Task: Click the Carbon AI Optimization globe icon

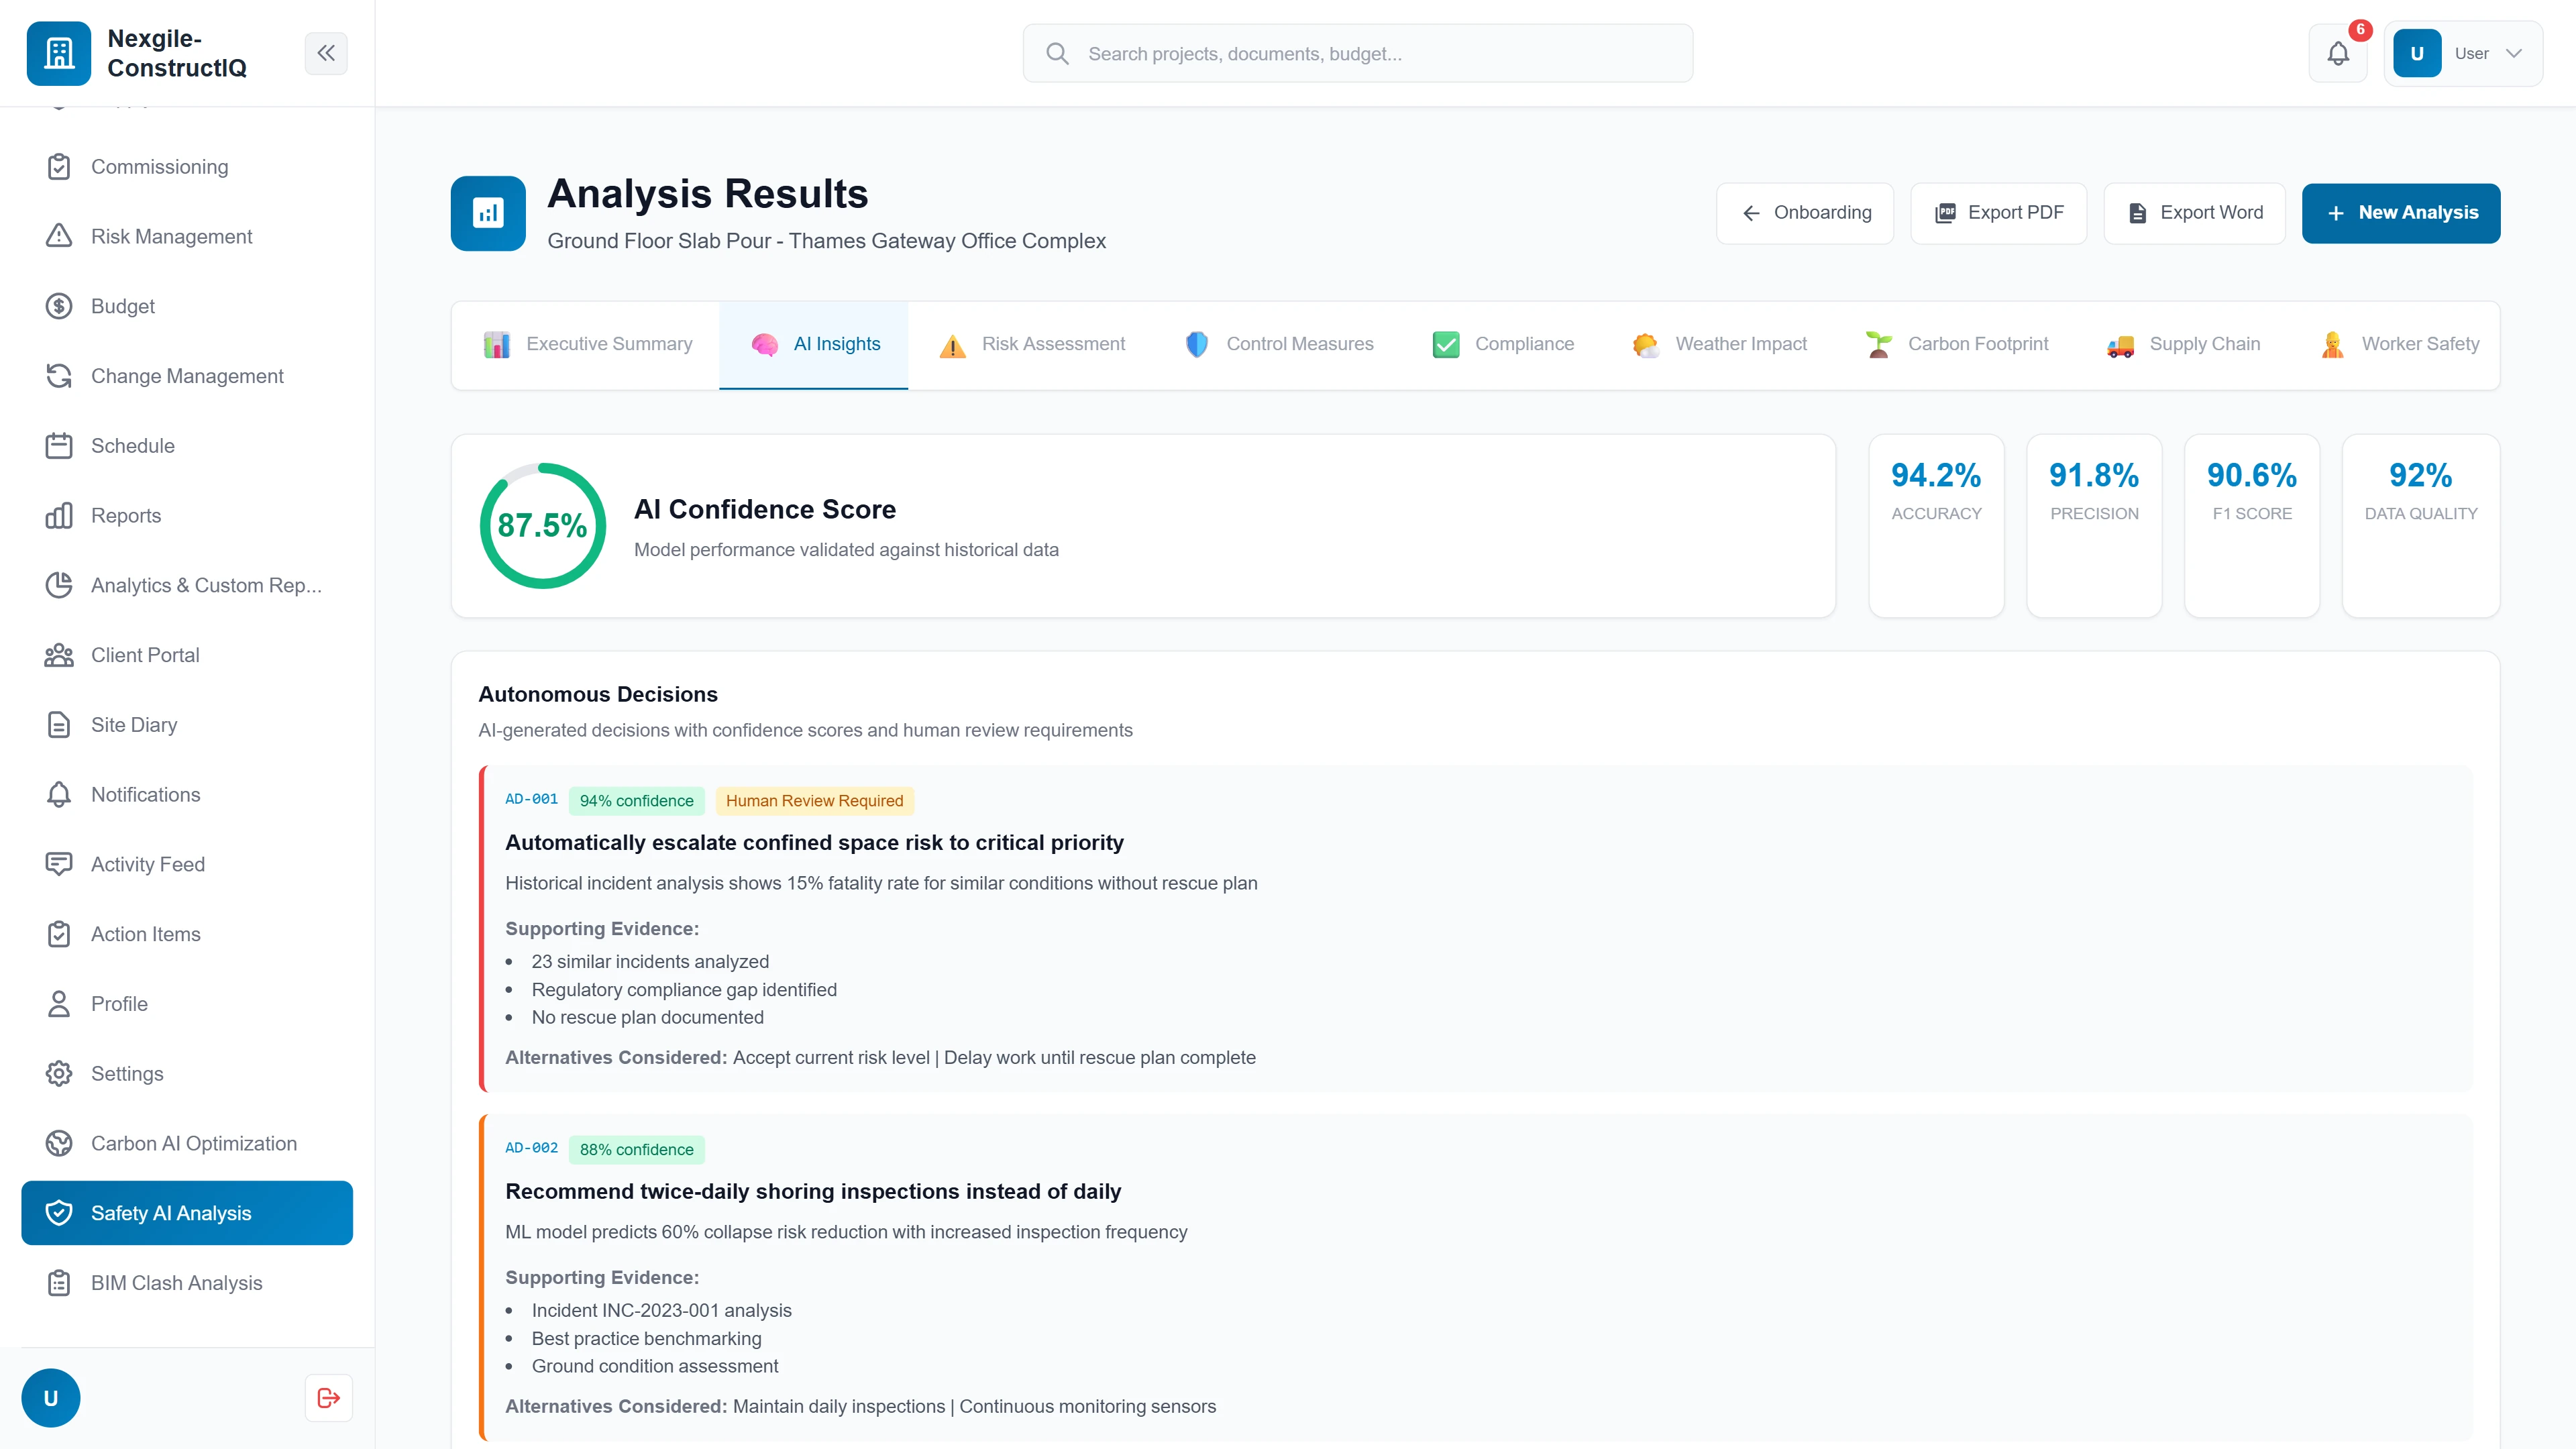Action: pos(58,1143)
